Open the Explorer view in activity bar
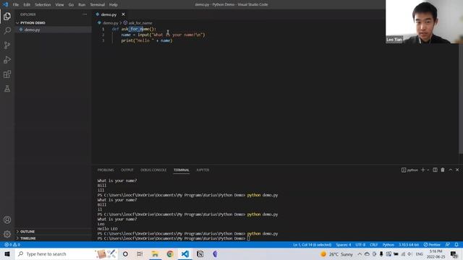Viewport: 463px width, 260px height. click(7, 16)
